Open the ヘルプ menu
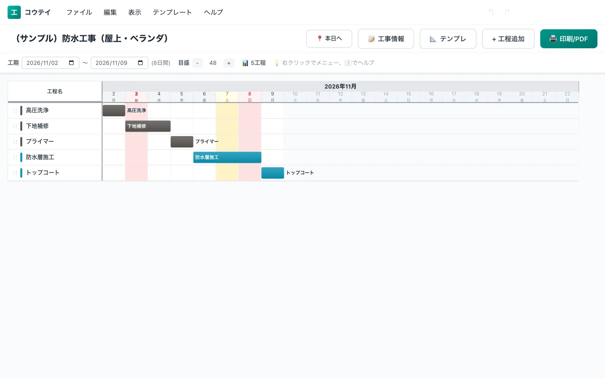Screen dimensions: 605x378 [x=213, y=12]
